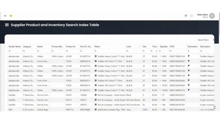The height and width of the screenshot is (123, 220).
Task: Focus the Product Id filter search box
Action: tap(72, 51)
